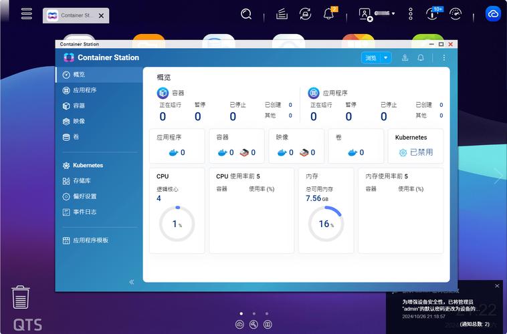Click the memory 16% usage gauge

pyautogui.click(x=326, y=224)
